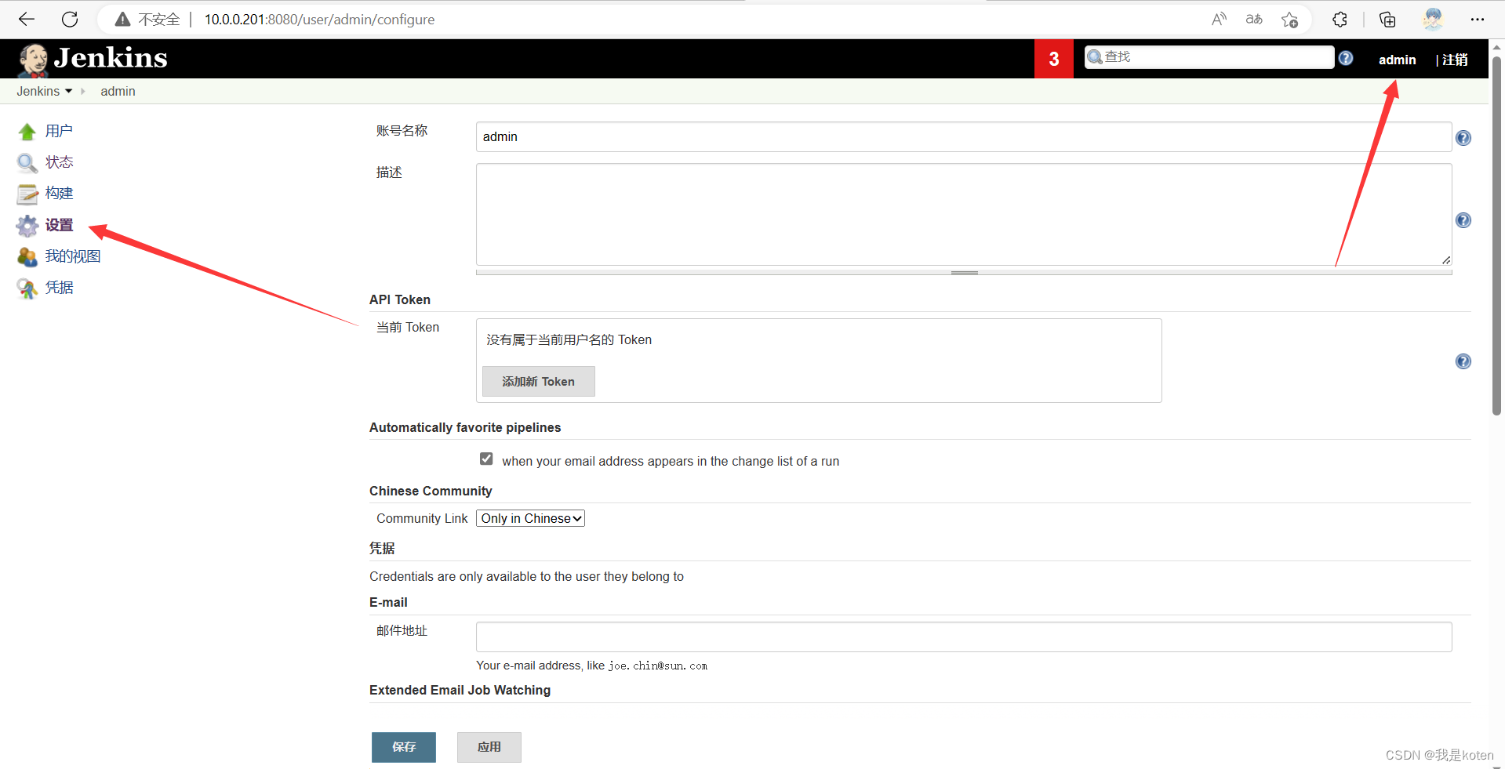Open help for the 账号名称 field
Viewport: 1505px width, 769px height.
tap(1463, 138)
